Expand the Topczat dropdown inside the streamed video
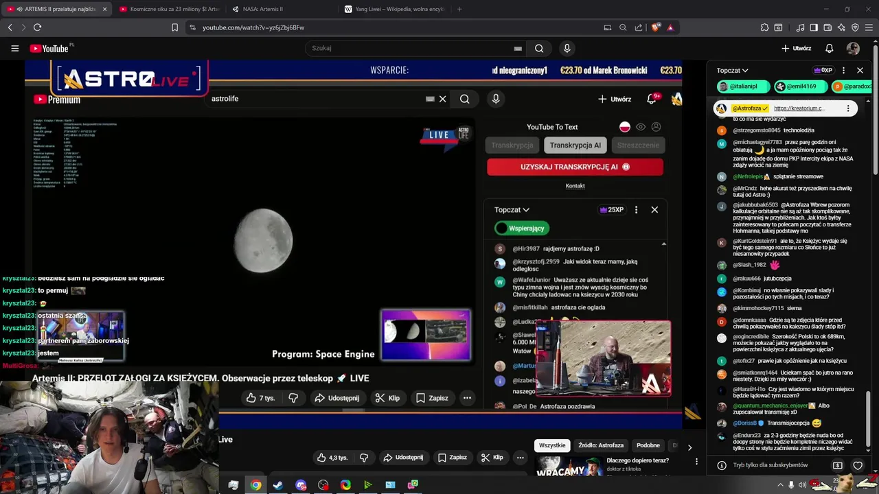The height and width of the screenshot is (494, 879). (512, 210)
